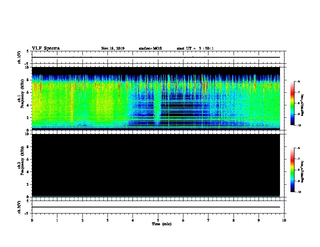Click time axis tick label "5"
Screen dimensions: 320x247
pyautogui.click(x=158, y=220)
